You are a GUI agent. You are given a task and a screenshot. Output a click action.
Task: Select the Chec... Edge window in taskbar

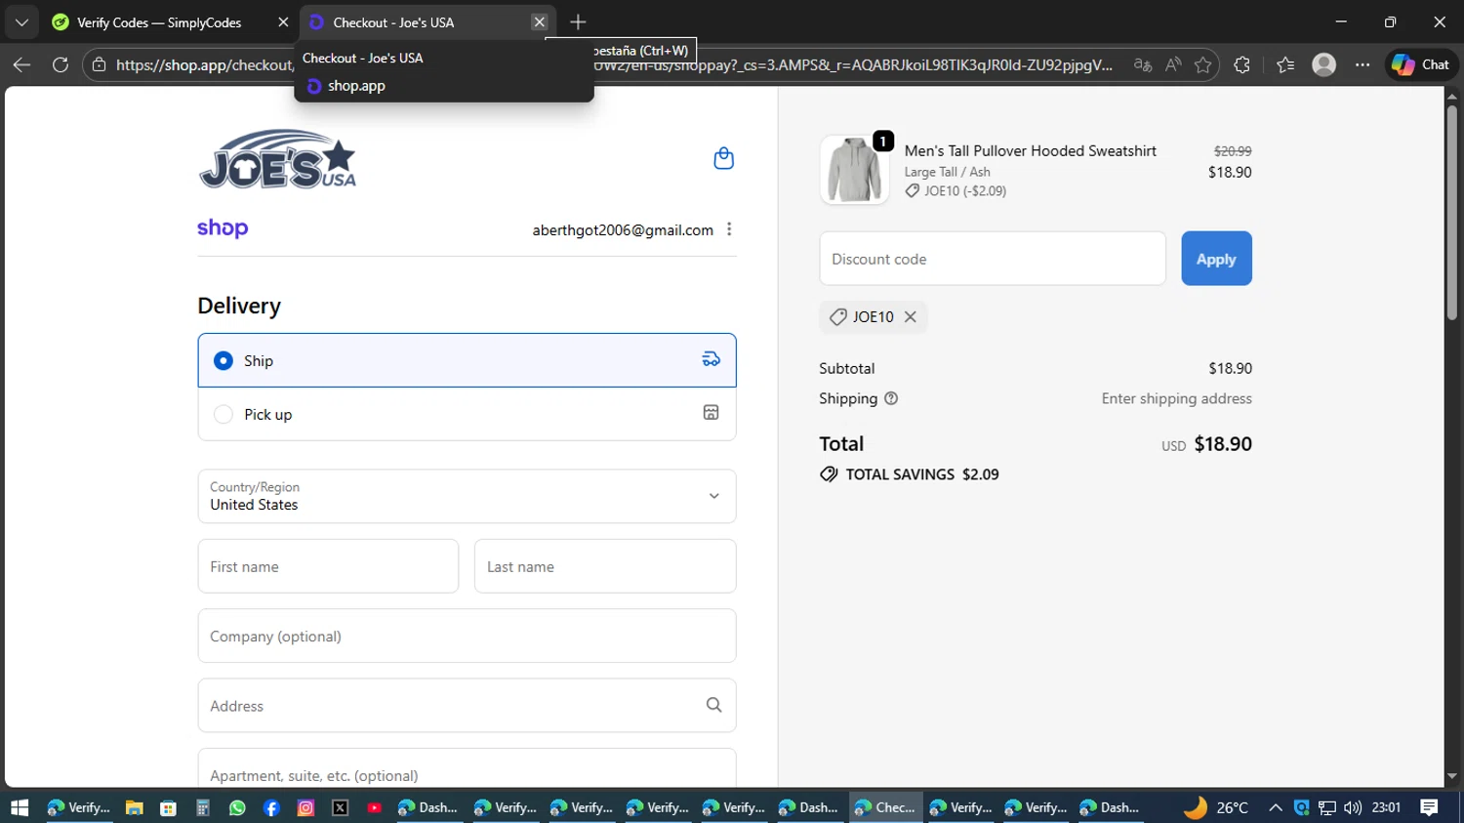click(885, 807)
